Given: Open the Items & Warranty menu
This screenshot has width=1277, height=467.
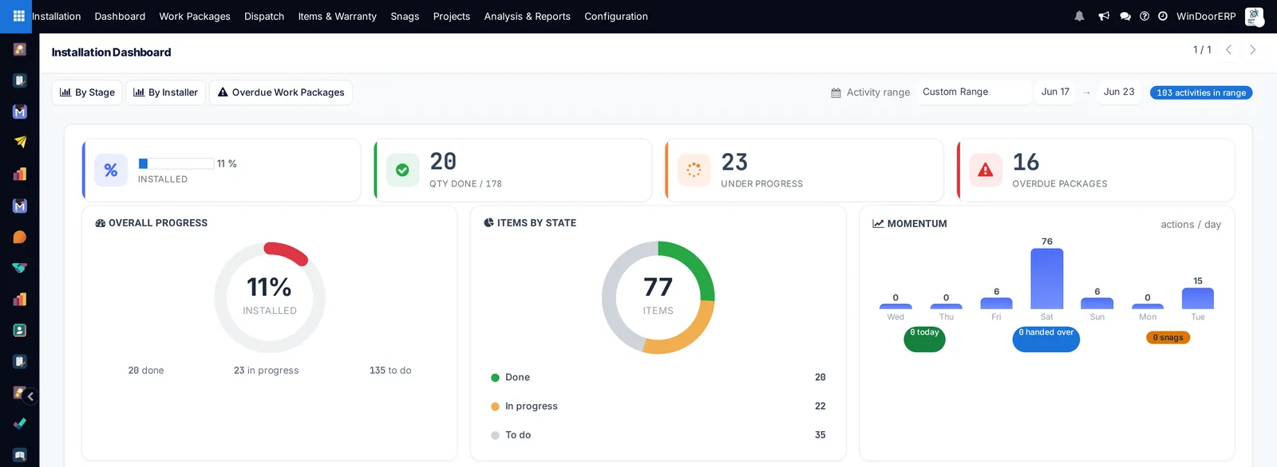Looking at the screenshot, I should [x=338, y=16].
